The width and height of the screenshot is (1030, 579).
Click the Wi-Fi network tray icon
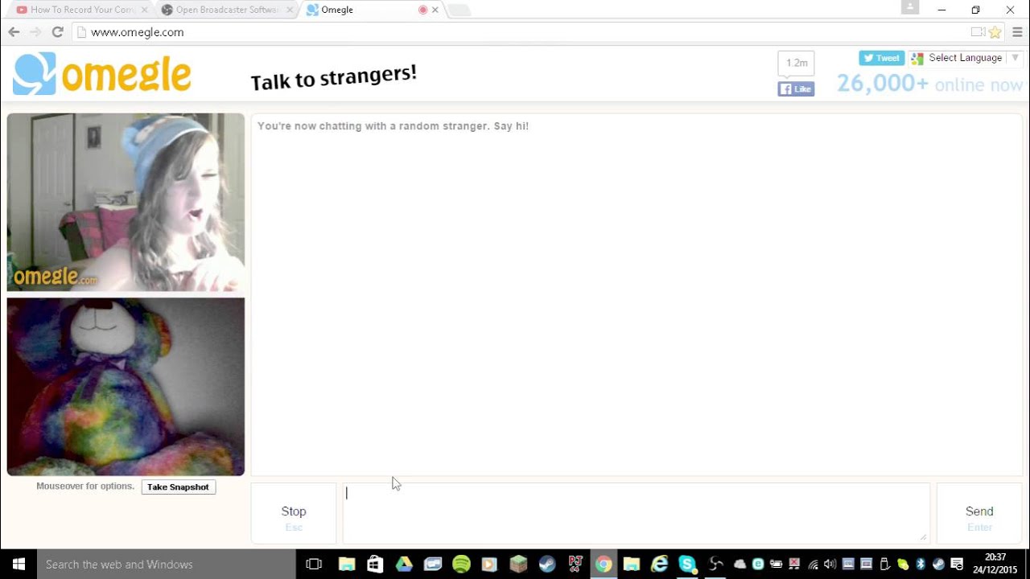tap(813, 564)
